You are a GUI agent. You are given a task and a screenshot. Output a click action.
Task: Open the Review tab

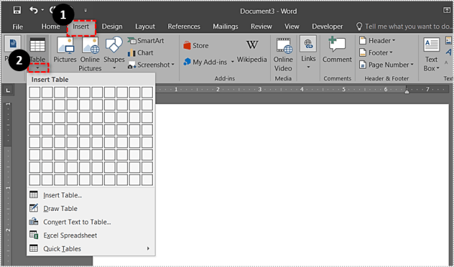click(x=261, y=26)
